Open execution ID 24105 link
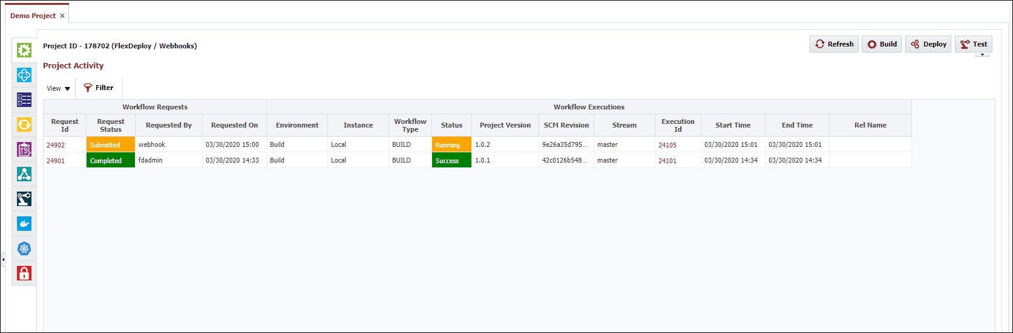Viewport: 1013px width, 333px height. coord(667,145)
